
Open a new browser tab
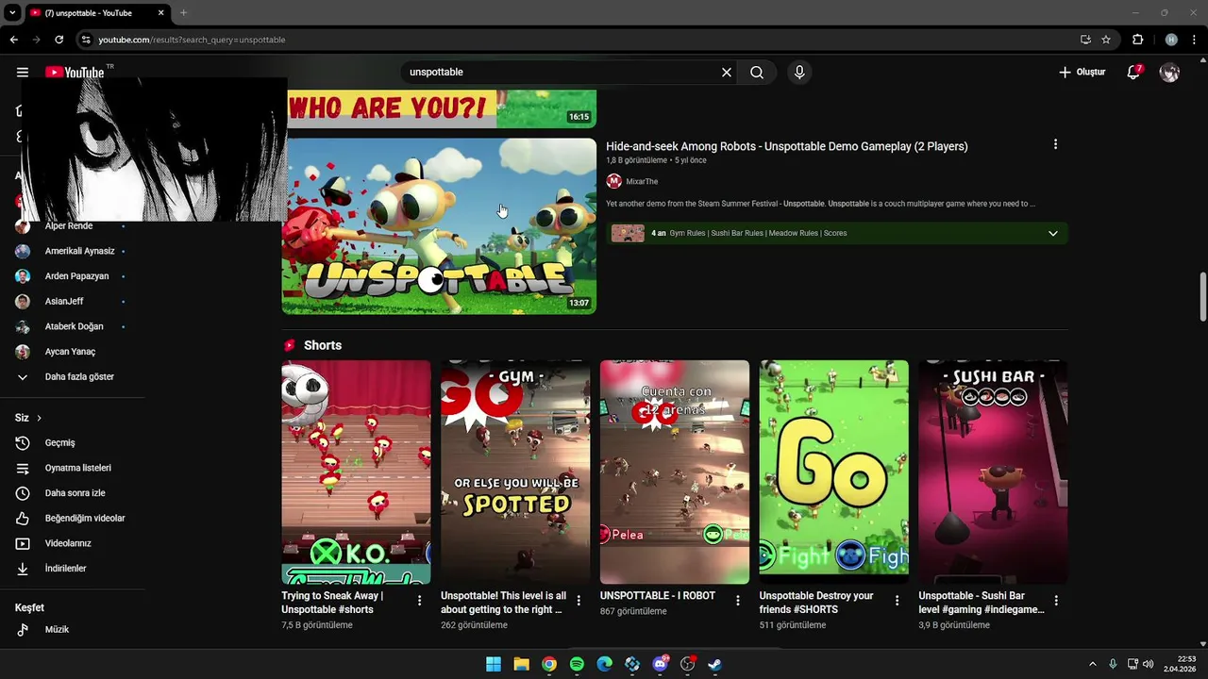(x=183, y=13)
